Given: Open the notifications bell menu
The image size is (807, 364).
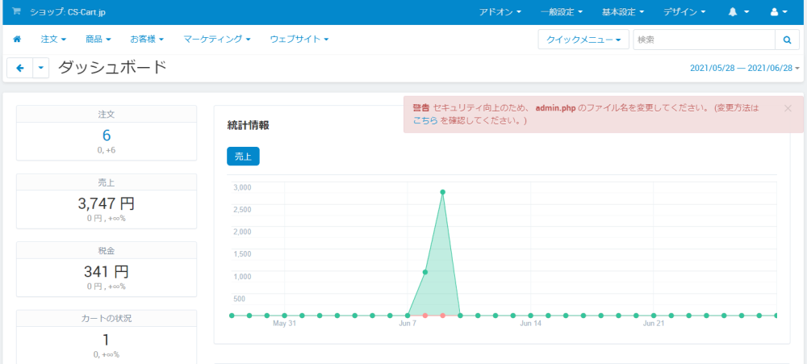Looking at the screenshot, I should click(x=738, y=12).
